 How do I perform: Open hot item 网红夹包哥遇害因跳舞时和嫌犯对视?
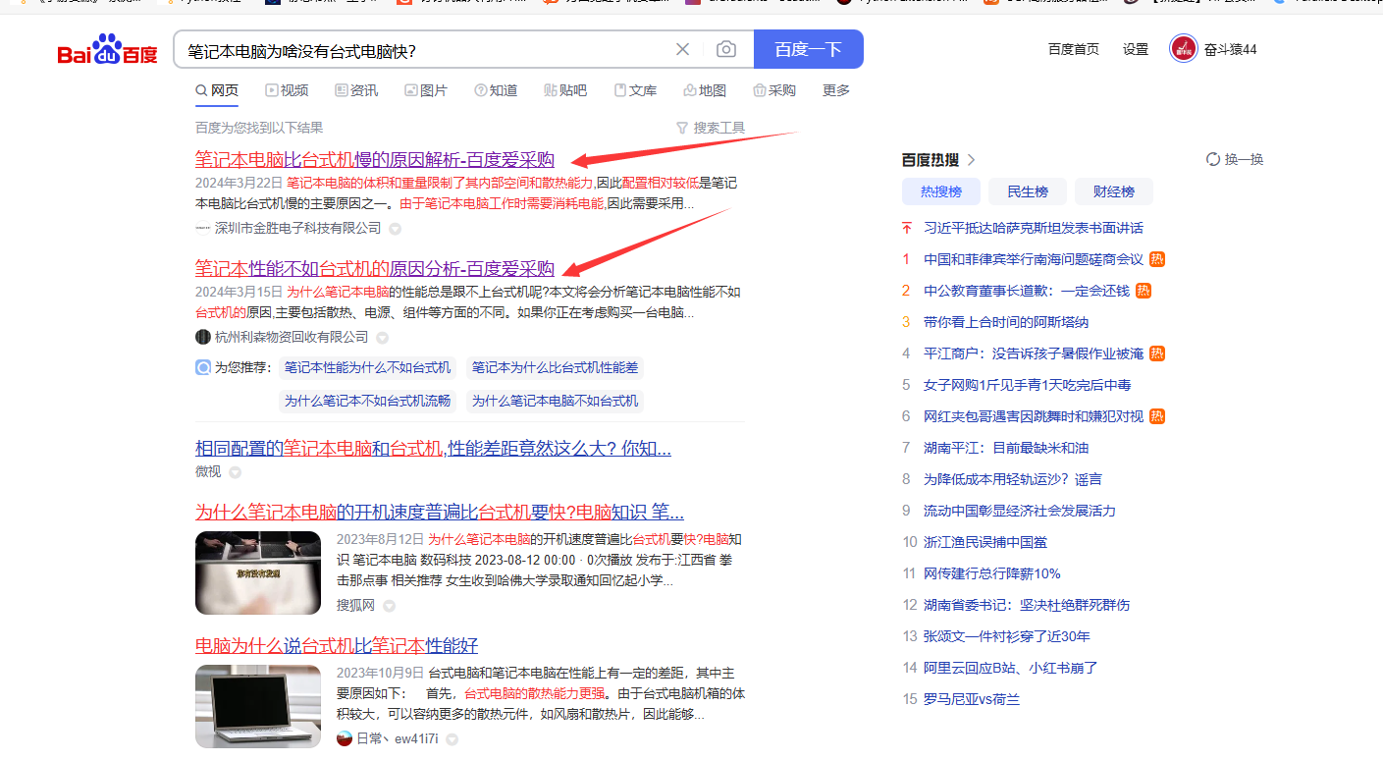pyautogui.click(x=1034, y=416)
